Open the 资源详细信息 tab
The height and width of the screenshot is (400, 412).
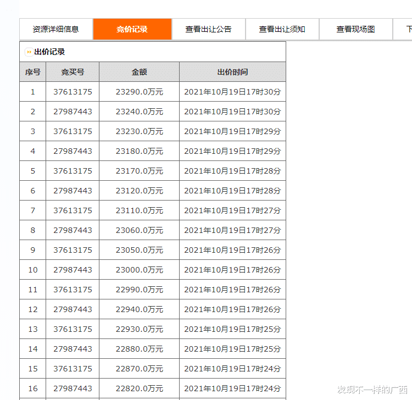pyautogui.click(x=56, y=29)
